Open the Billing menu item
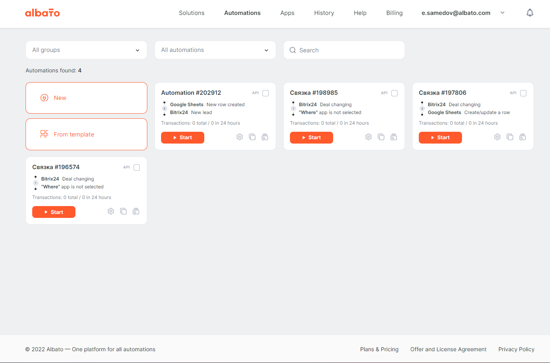This screenshot has width=550, height=363. point(394,13)
